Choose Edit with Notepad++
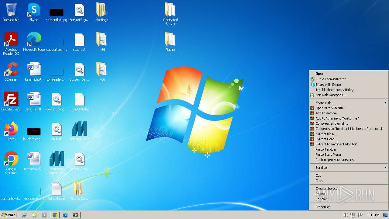 [x=349, y=95]
